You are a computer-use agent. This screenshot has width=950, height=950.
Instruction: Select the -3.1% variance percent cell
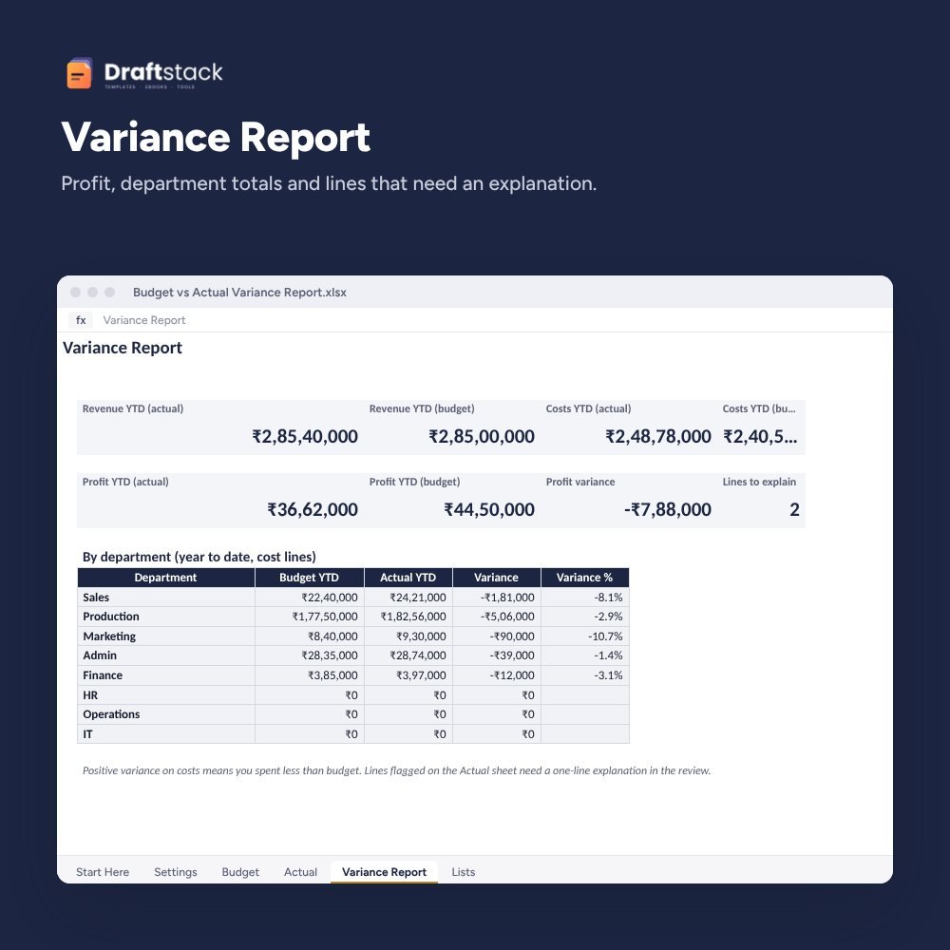click(x=584, y=675)
